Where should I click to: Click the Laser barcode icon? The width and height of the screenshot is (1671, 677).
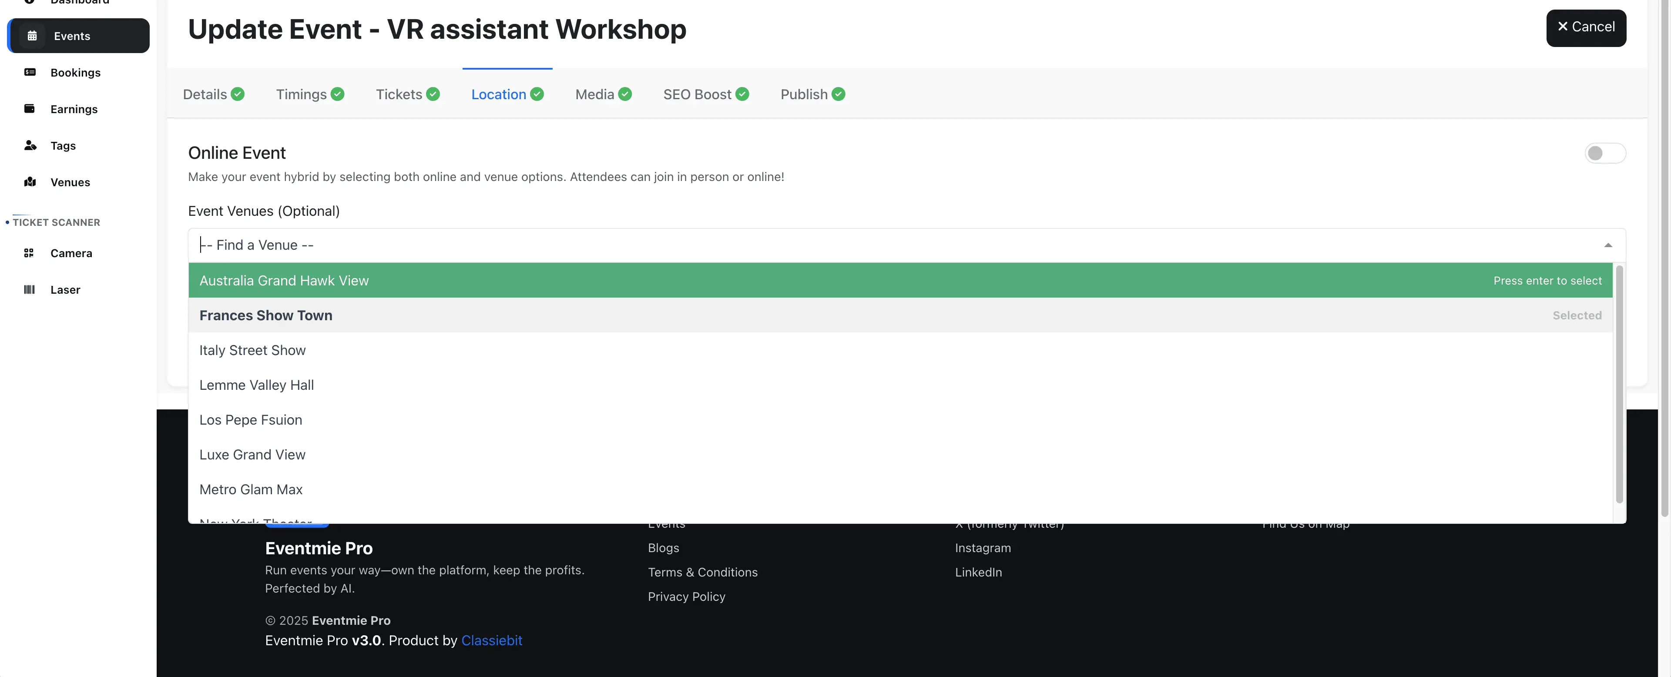pyautogui.click(x=29, y=289)
